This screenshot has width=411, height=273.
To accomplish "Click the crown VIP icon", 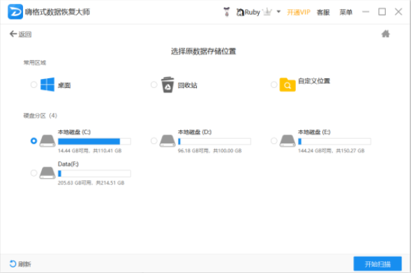I will [267, 12].
